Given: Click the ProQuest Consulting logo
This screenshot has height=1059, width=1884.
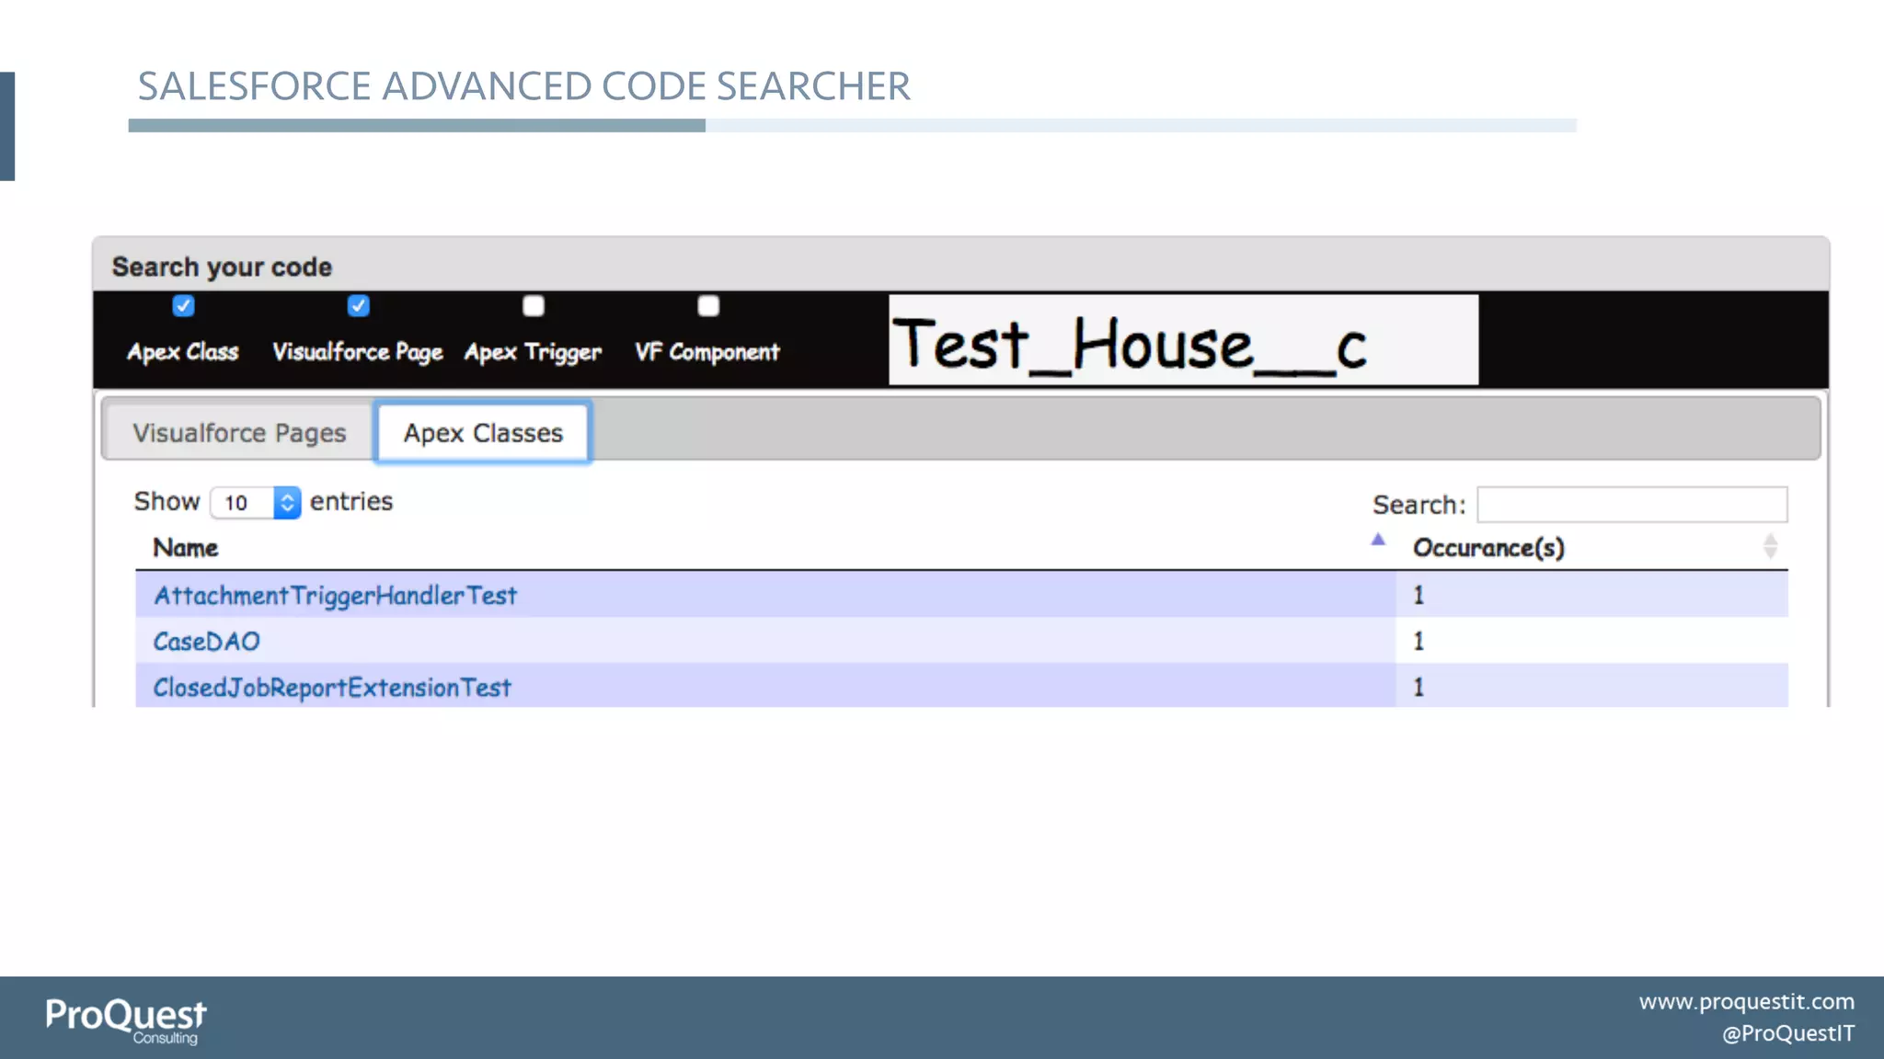Looking at the screenshot, I should 126,1020.
